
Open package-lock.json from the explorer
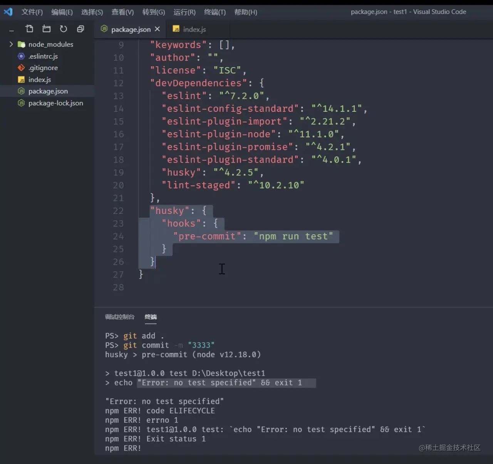55,103
